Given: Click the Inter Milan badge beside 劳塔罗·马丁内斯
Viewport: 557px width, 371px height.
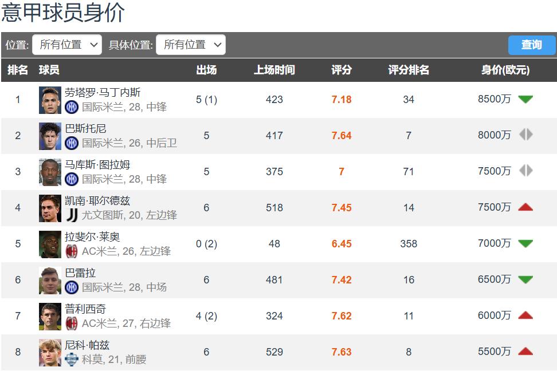Looking at the screenshot, I should tap(72, 106).
